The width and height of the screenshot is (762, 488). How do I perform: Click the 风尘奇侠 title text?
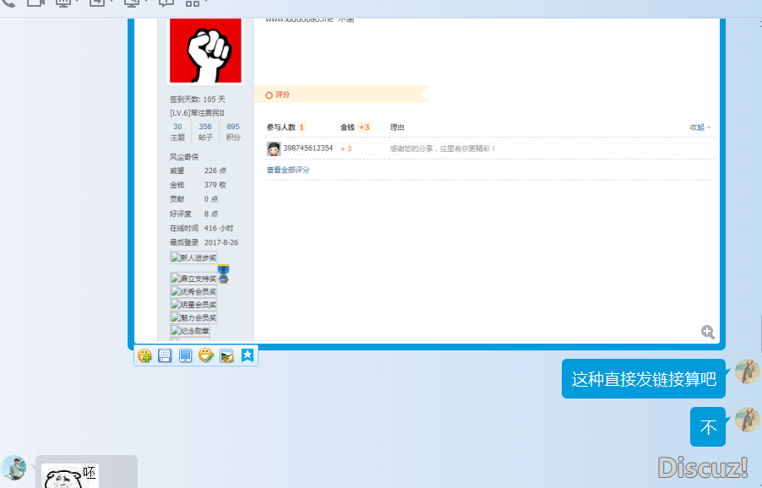183,157
